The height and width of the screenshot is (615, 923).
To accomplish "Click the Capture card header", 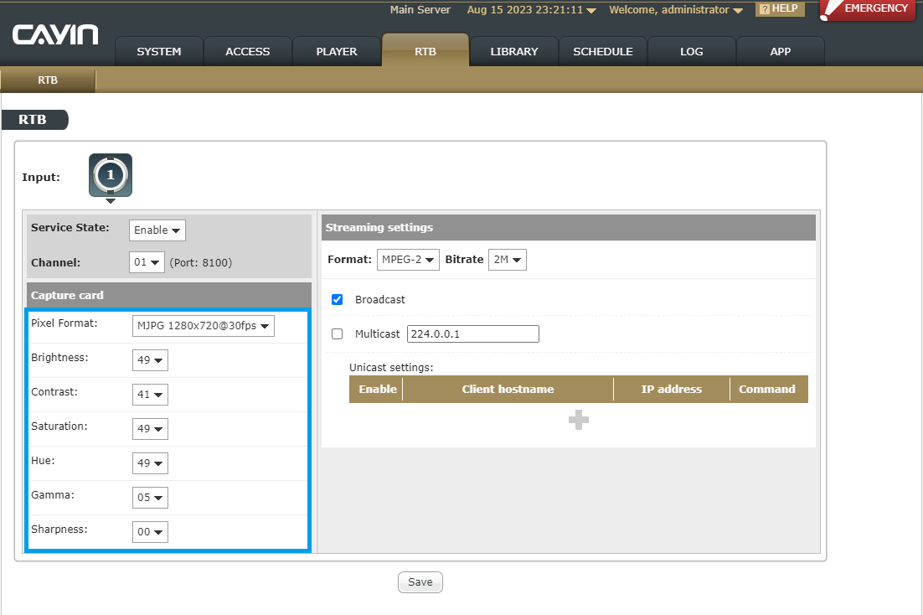I will (x=169, y=295).
